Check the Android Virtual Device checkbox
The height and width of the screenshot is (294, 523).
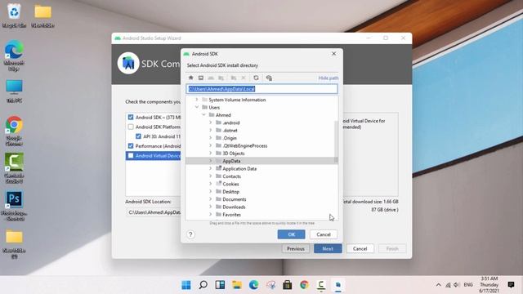pos(131,156)
